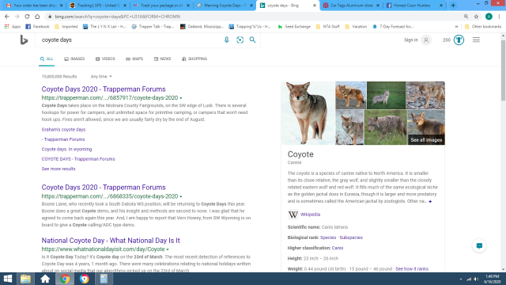Go back with browser back arrow
The width and height of the screenshot is (506, 285).
[7, 17]
